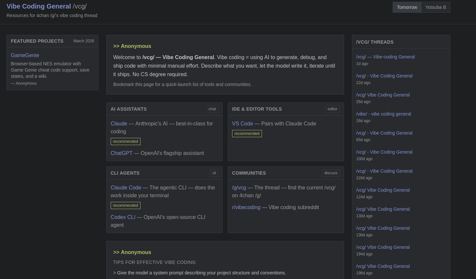Open the Claude Code CLI agent link
Viewport: 476px width, 279px height.
tap(126, 187)
